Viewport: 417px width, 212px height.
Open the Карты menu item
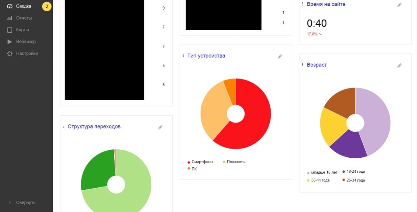pos(23,30)
